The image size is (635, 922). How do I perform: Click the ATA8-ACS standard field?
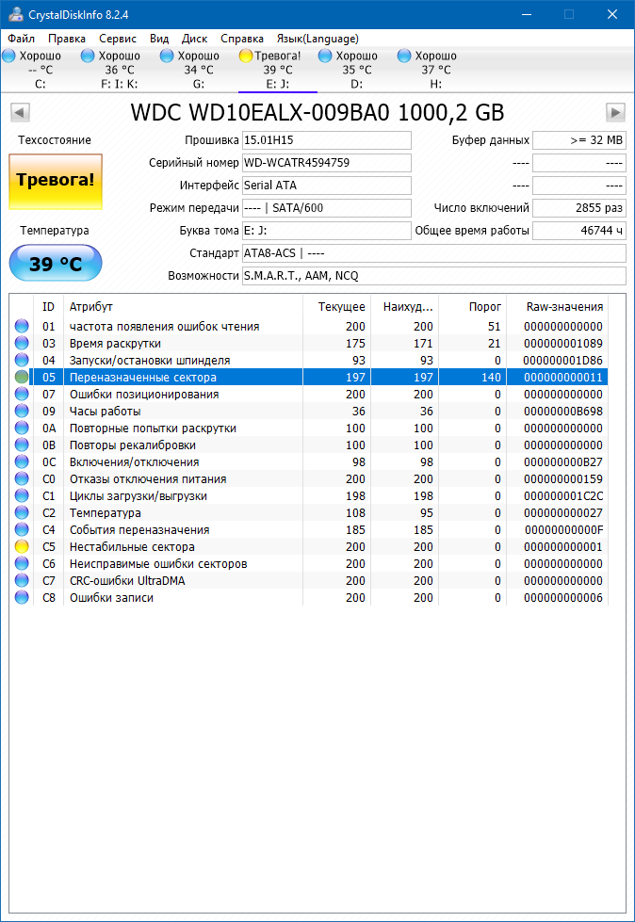pos(434,253)
